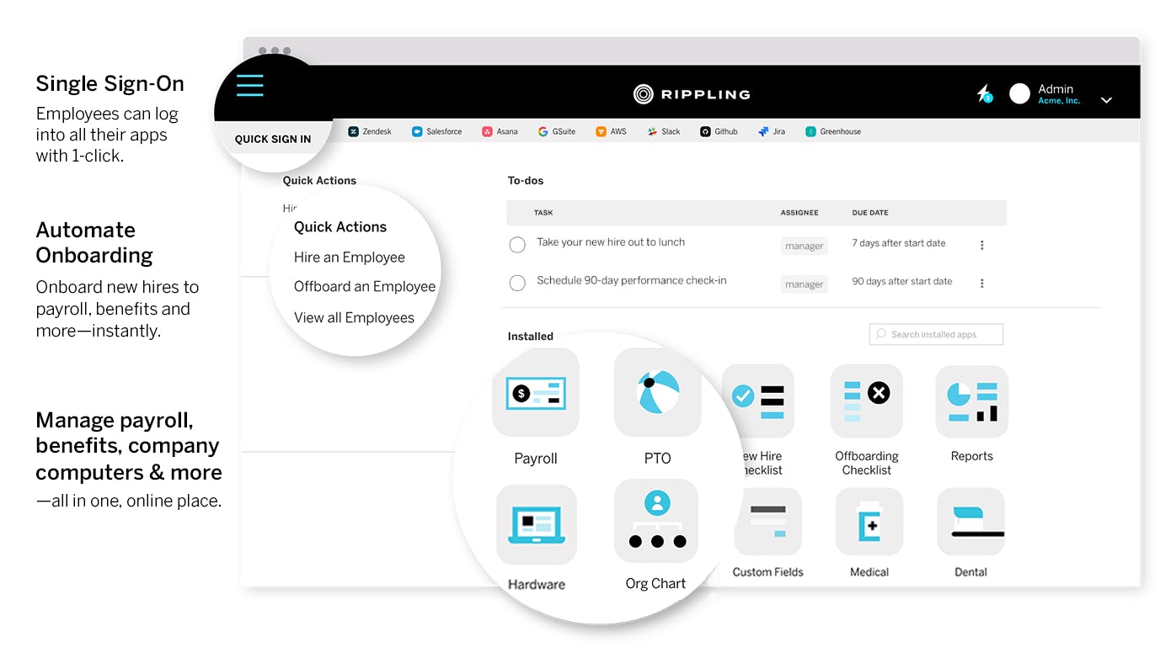The image size is (1171, 658).
Task: Open Github from the quick sign-in bar
Action: [x=719, y=131]
